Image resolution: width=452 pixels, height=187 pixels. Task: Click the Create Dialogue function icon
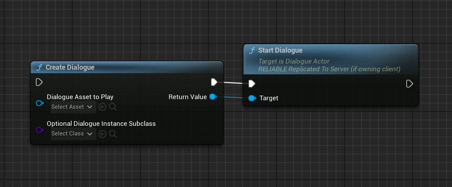click(39, 67)
